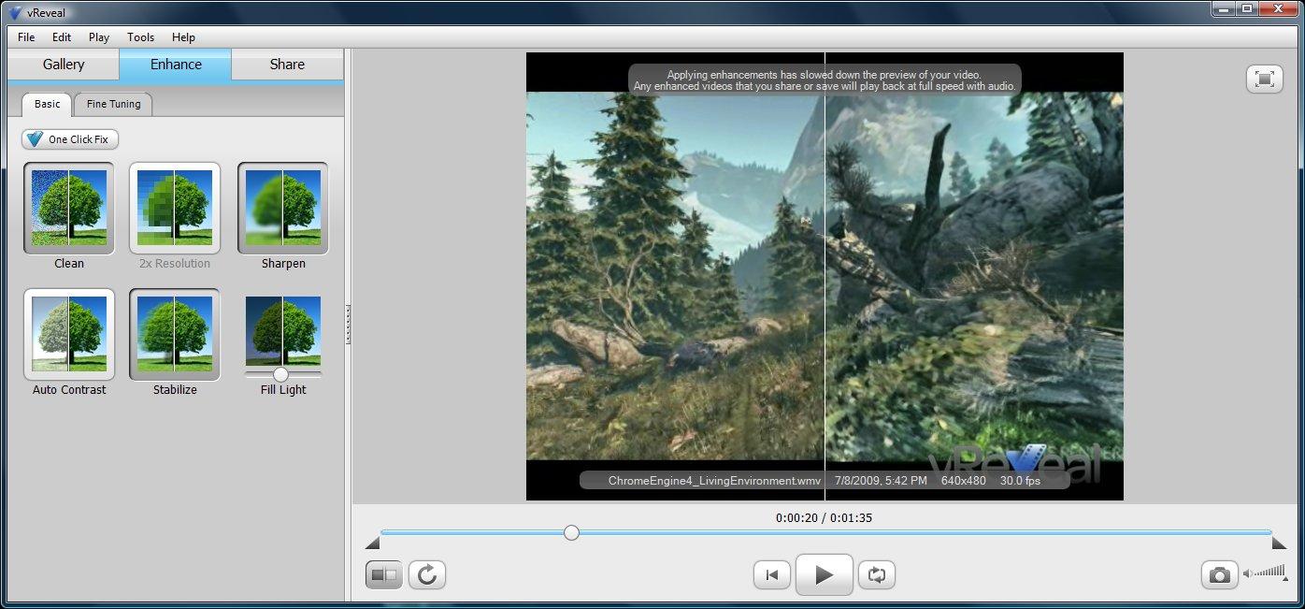Open the Tools menu
Screen dimensions: 1305x609
click(x=141, y=37)
